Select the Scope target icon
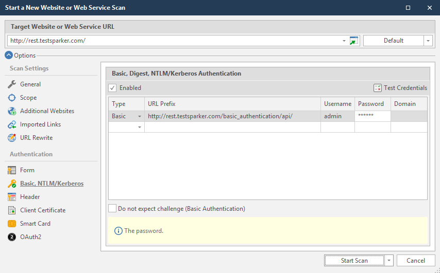This screenshot has height=273, width=440. (12, 98)
